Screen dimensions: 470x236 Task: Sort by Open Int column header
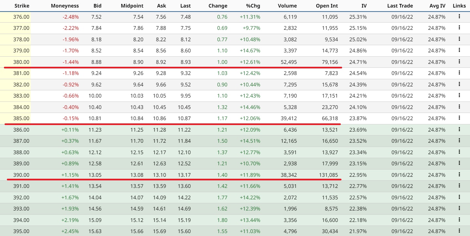coord(327,6)
